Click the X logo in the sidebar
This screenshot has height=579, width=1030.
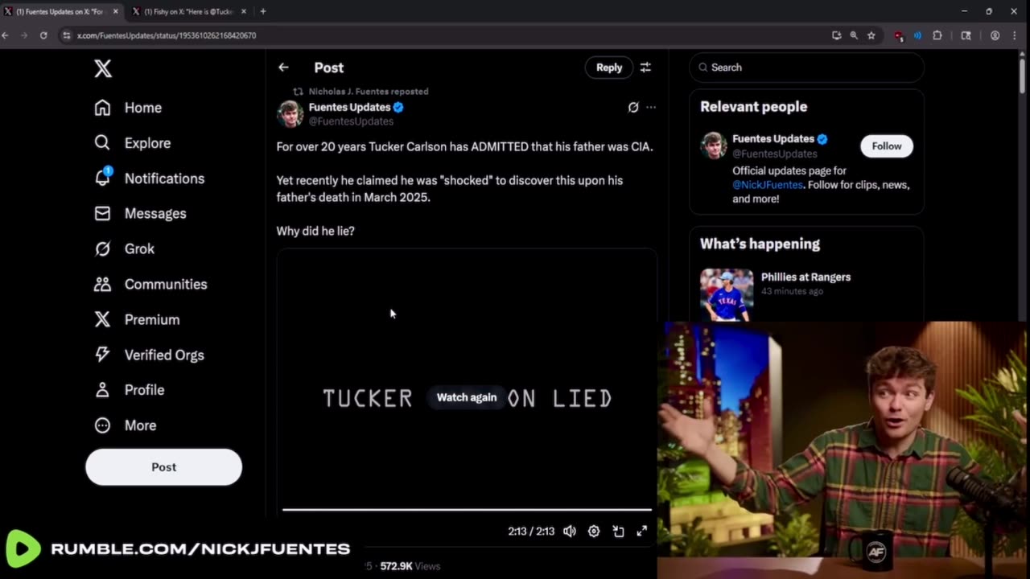click(x=103, y=68)
